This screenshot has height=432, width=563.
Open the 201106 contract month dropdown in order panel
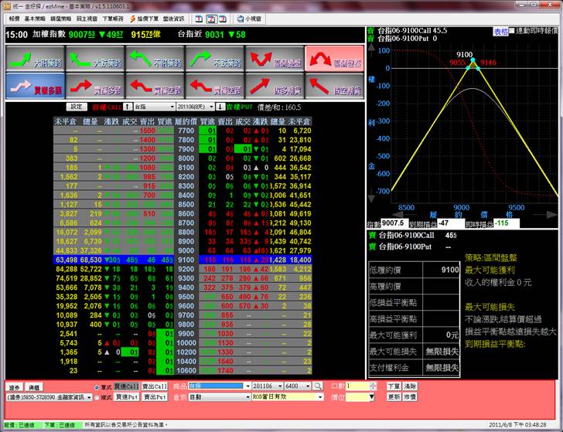tap(278, 386)
